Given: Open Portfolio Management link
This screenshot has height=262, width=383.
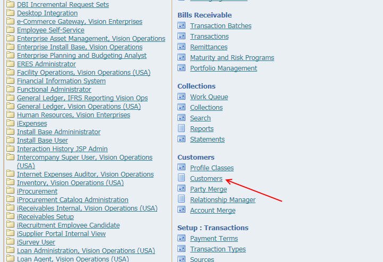Looking at the screenshot, I should coord(224,68).
